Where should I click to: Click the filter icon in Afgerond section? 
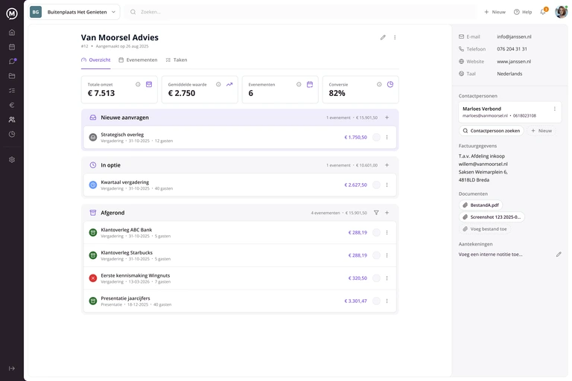(x=376, y=213)
